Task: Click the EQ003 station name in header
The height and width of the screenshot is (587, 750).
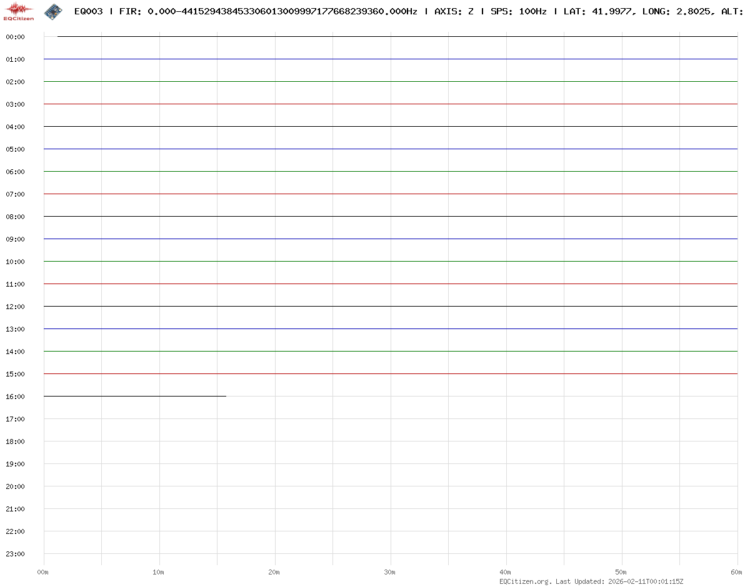Action: pyautogui.click(x=88, y=11)
